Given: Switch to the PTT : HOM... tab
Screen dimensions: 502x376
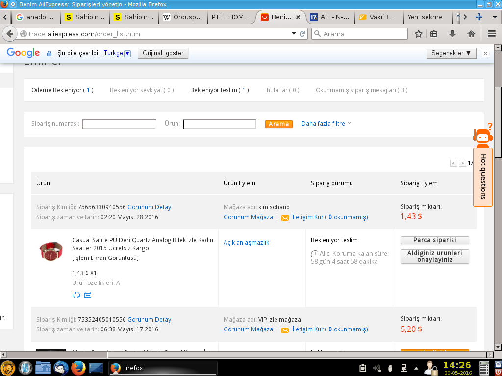Looking at the screenshot, I should [231, 17].
